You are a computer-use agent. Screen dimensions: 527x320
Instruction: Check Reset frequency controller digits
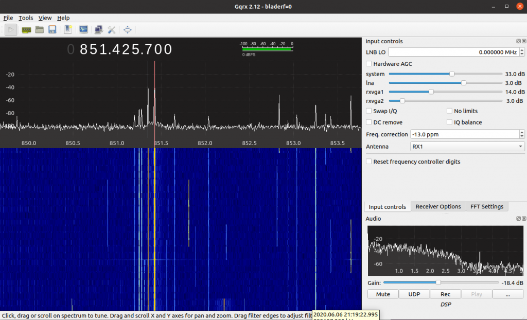(369, 162)
